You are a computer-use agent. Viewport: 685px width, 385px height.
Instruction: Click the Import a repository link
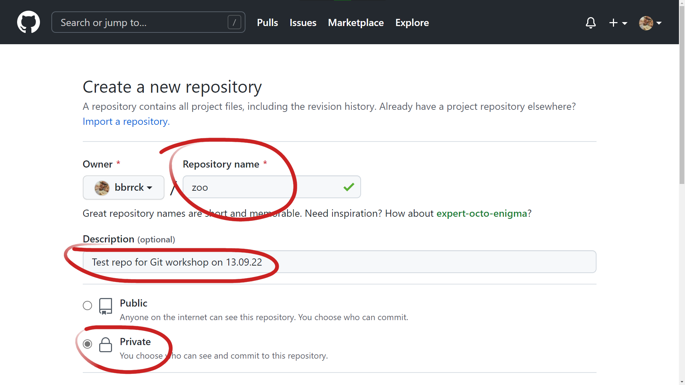click(126, 122)
